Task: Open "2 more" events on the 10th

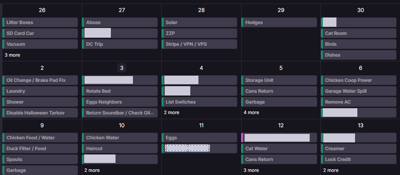Action: [x=92, y=170]
